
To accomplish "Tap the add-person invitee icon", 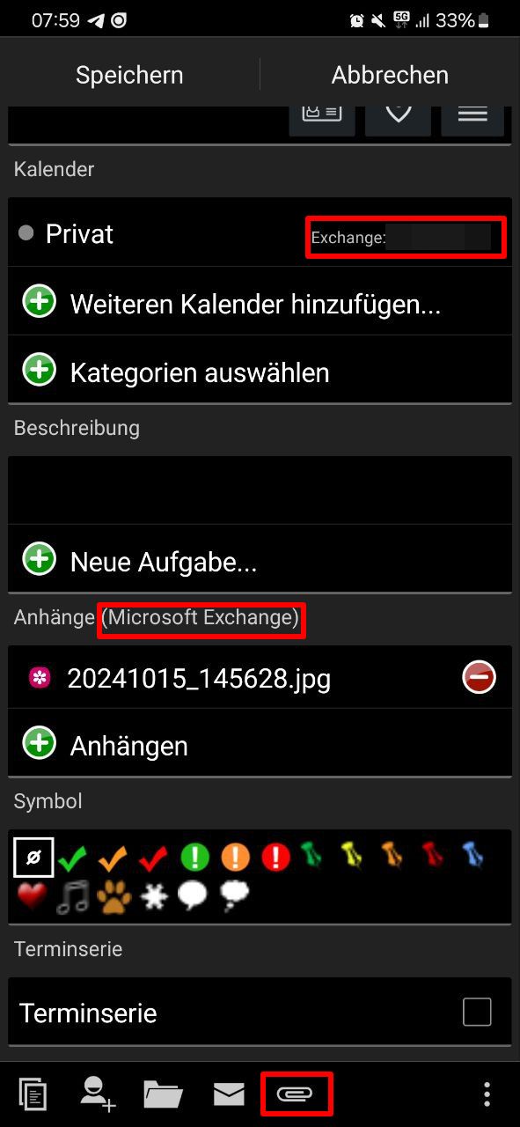I will click(x=98, y=1094).
